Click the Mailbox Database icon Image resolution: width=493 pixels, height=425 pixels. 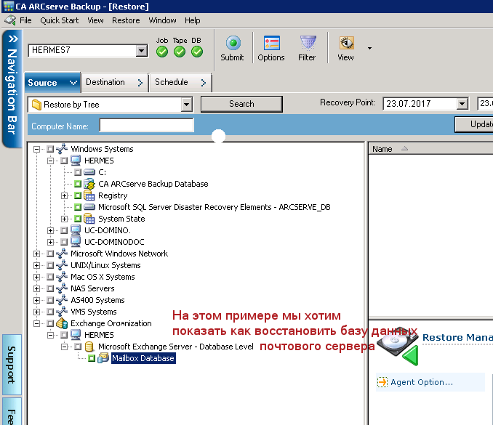(x=103, y=358)
